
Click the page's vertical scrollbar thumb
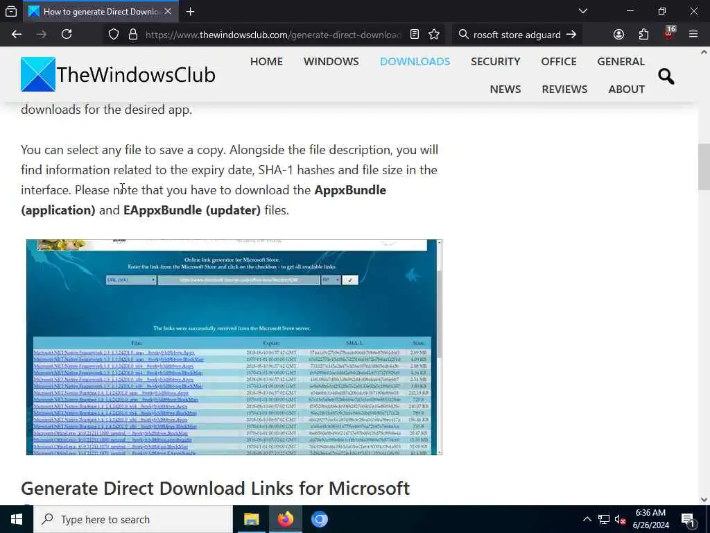[x=704, y=167]
